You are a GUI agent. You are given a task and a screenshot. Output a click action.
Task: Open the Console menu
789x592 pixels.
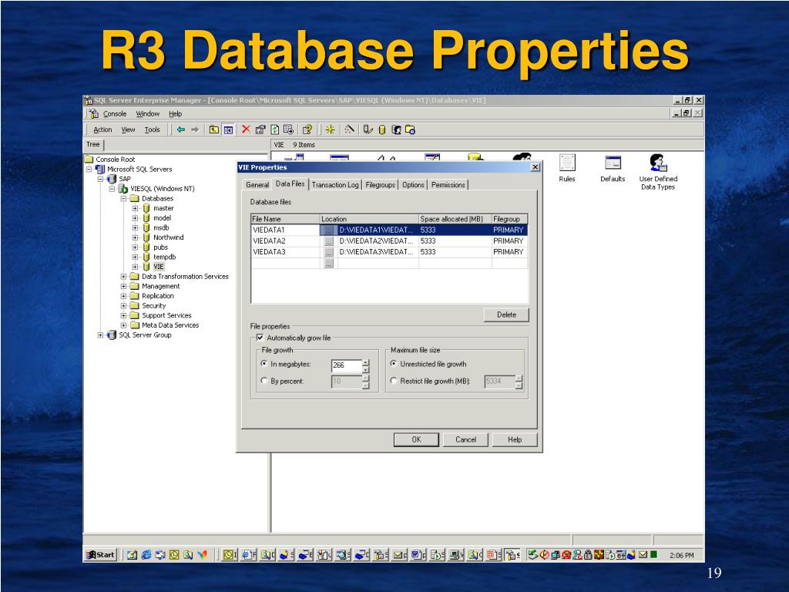coord(115,114)
